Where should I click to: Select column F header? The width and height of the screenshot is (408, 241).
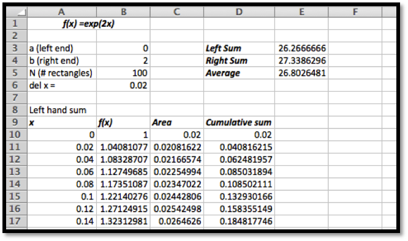[x=355, y=12]
